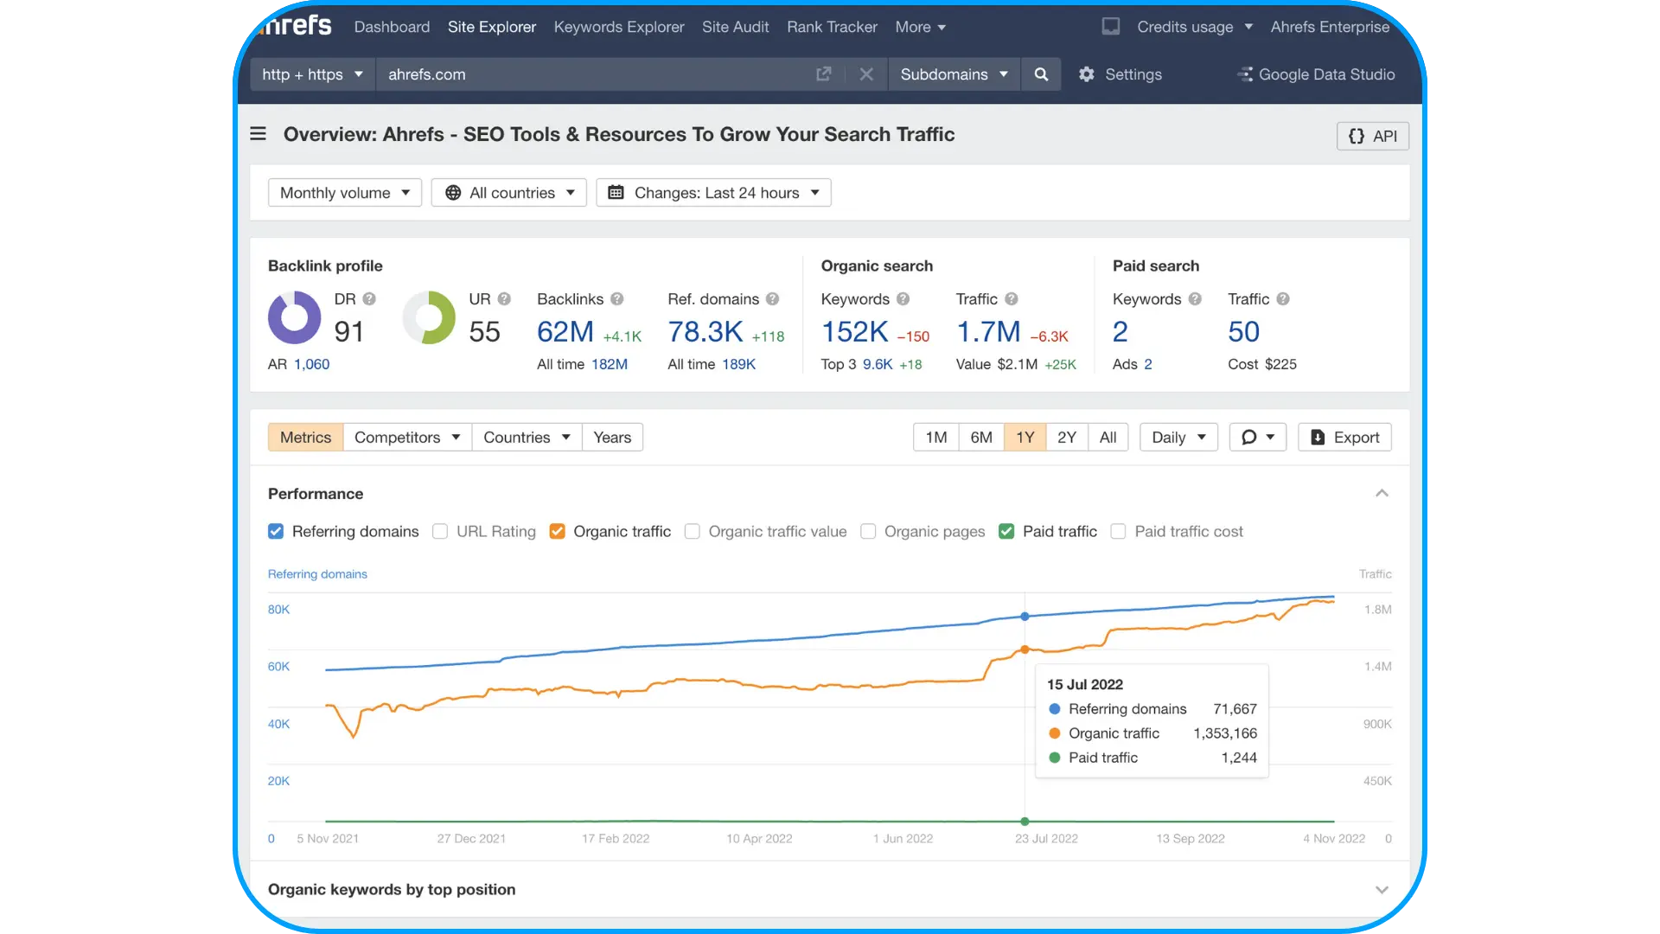
Task: Open Countries tab dropdown
Action: click(527, 438)
